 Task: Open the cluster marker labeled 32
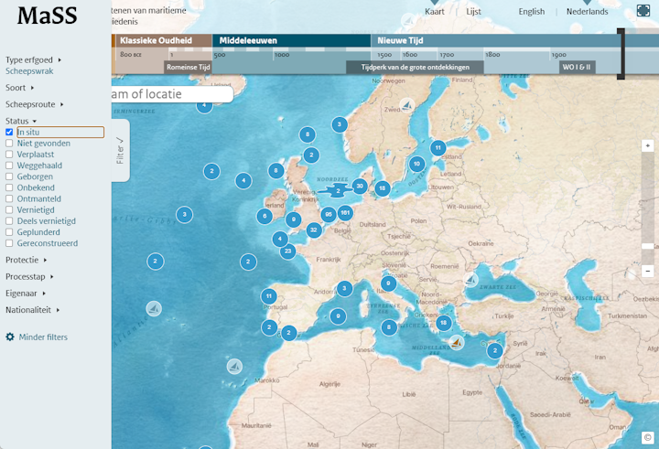314,230
